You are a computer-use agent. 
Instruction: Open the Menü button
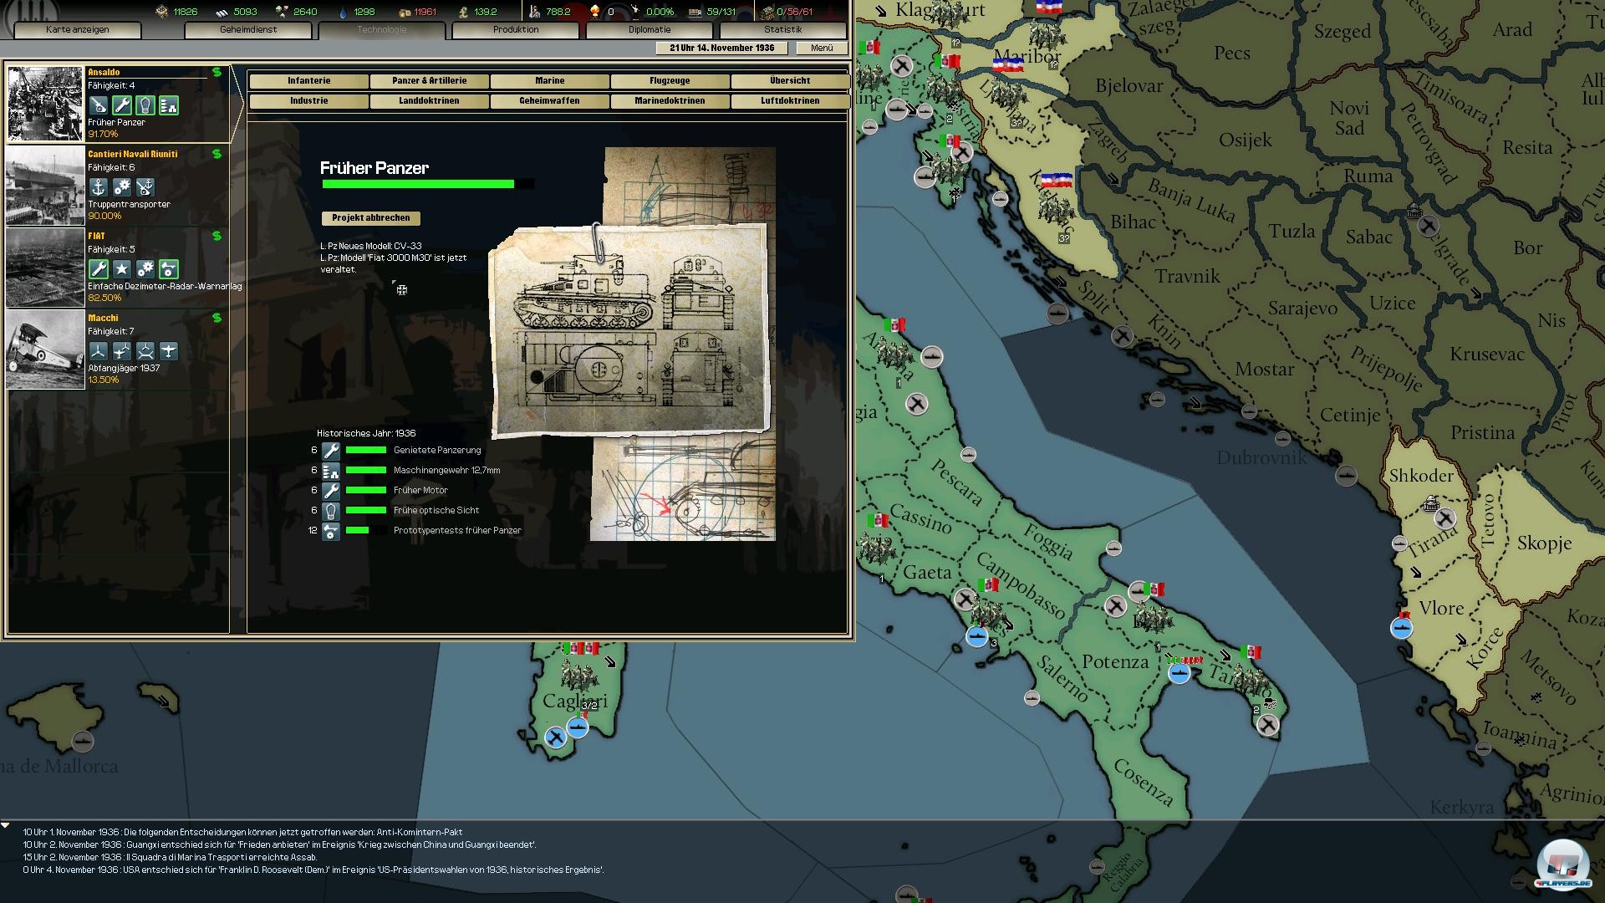[821, 48]
